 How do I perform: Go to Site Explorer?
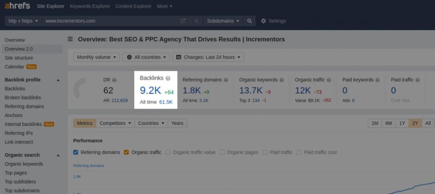(51, 6)
